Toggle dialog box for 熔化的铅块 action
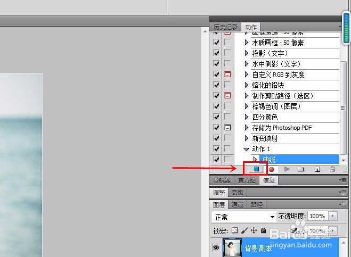The width and height of the screenshot is (351, 257). (227, 85)
